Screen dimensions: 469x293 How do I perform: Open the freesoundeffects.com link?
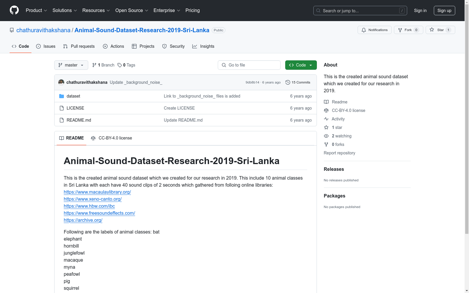tap(99, 213)
